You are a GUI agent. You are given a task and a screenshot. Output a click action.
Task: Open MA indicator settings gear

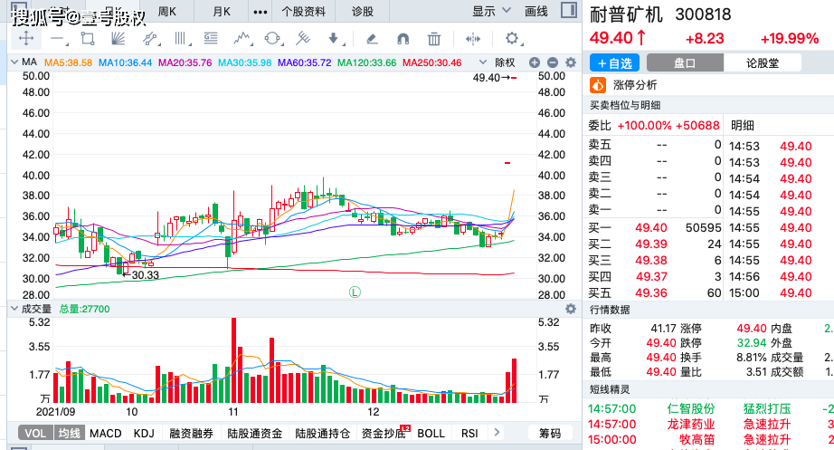click(x=571, y=62)
